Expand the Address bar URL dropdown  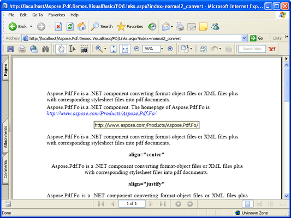point(245,38)
